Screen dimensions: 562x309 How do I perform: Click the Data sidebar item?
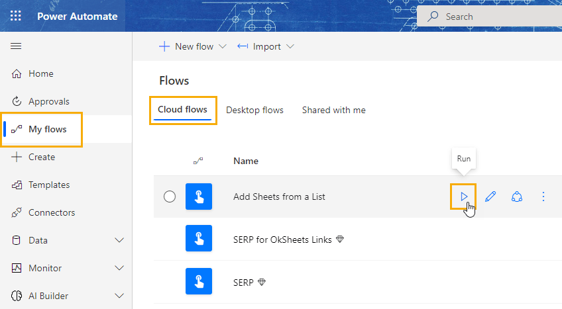38,240
